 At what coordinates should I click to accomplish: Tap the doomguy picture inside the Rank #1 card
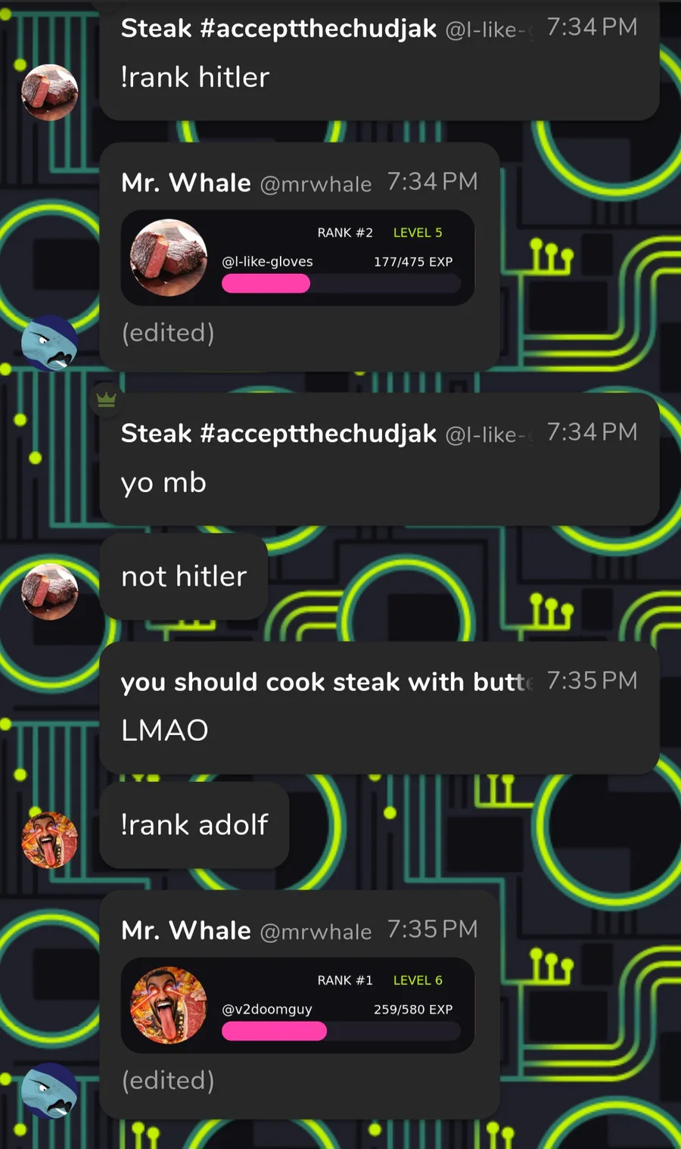[169, 1005]
